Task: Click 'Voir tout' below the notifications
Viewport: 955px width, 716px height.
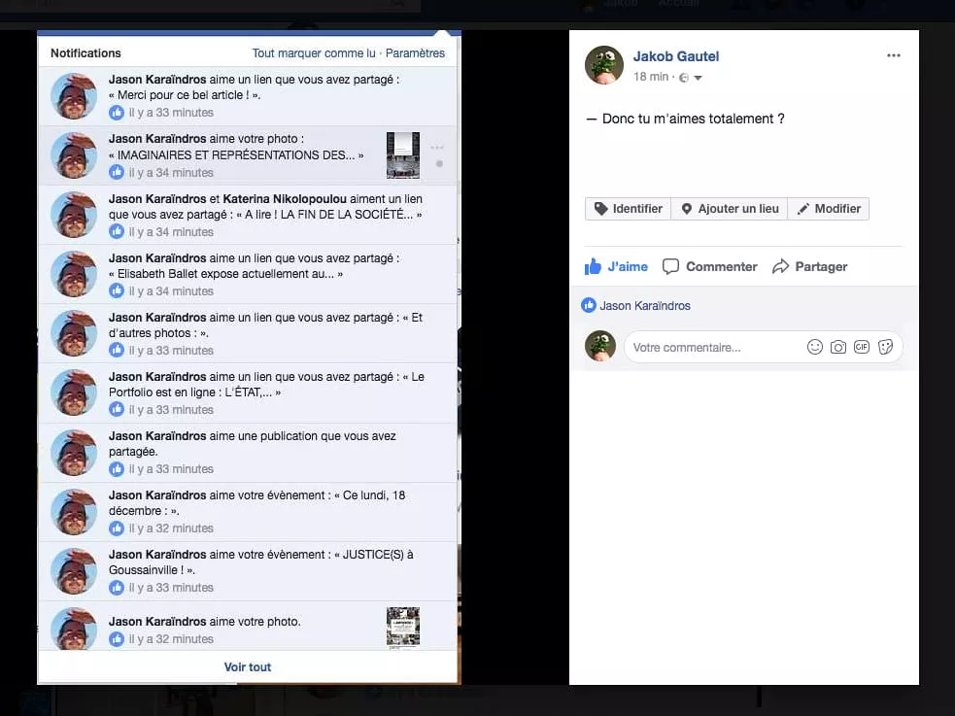Action: 248,666
